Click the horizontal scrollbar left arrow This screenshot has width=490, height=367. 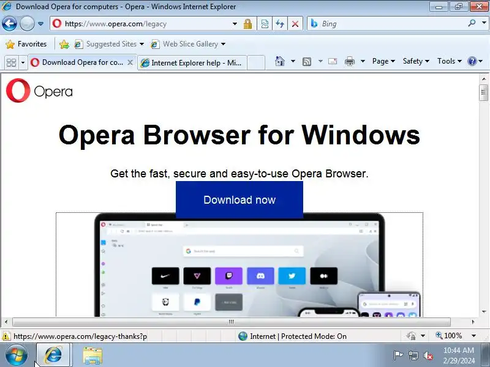pyautogui.click(x=6, y=322)
